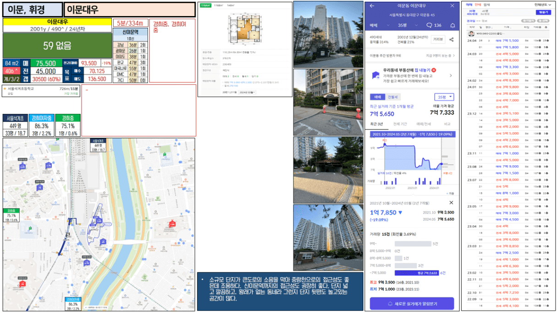This screenshot has width=557, height=313.
Task: Select the 비교 chart tab
Action: tap(448, 124)
